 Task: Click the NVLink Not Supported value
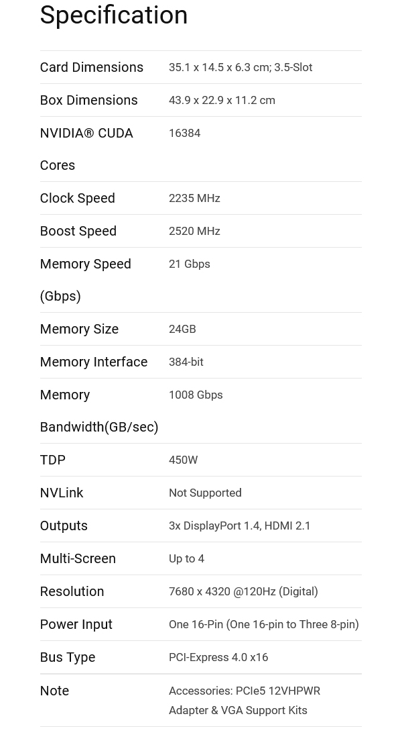(x=205, y=493)
